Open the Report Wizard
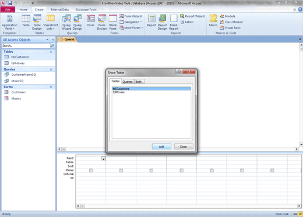The image size is (303, 217). click(192, 16)
